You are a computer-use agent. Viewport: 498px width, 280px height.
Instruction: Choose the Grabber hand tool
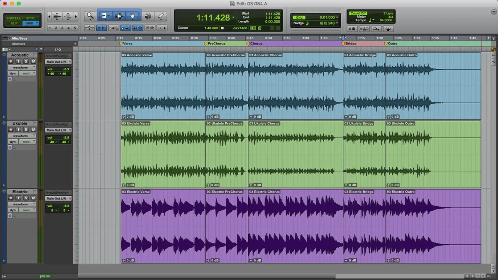pos(133,16)
